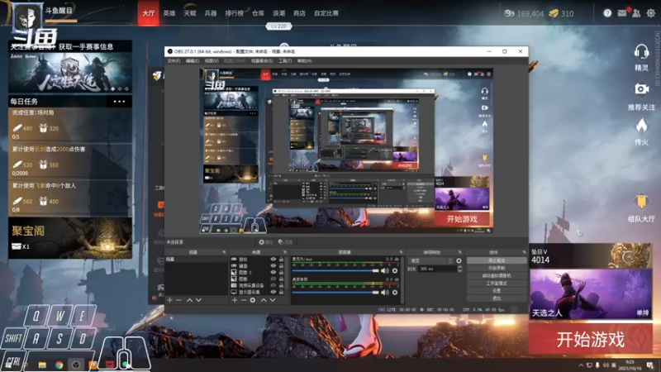The width and height of the screenshot is (661, 372).
Task: Show the hidden 图像 source
Action: pyautogui.click(x=273, y=279)
